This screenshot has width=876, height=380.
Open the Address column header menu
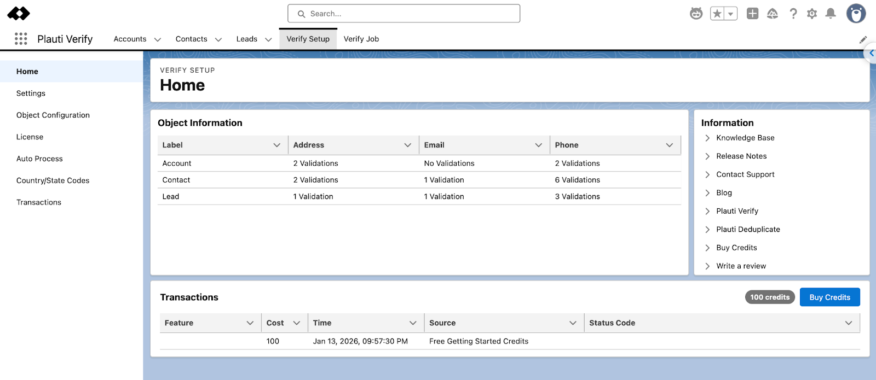tap(407, 145)
